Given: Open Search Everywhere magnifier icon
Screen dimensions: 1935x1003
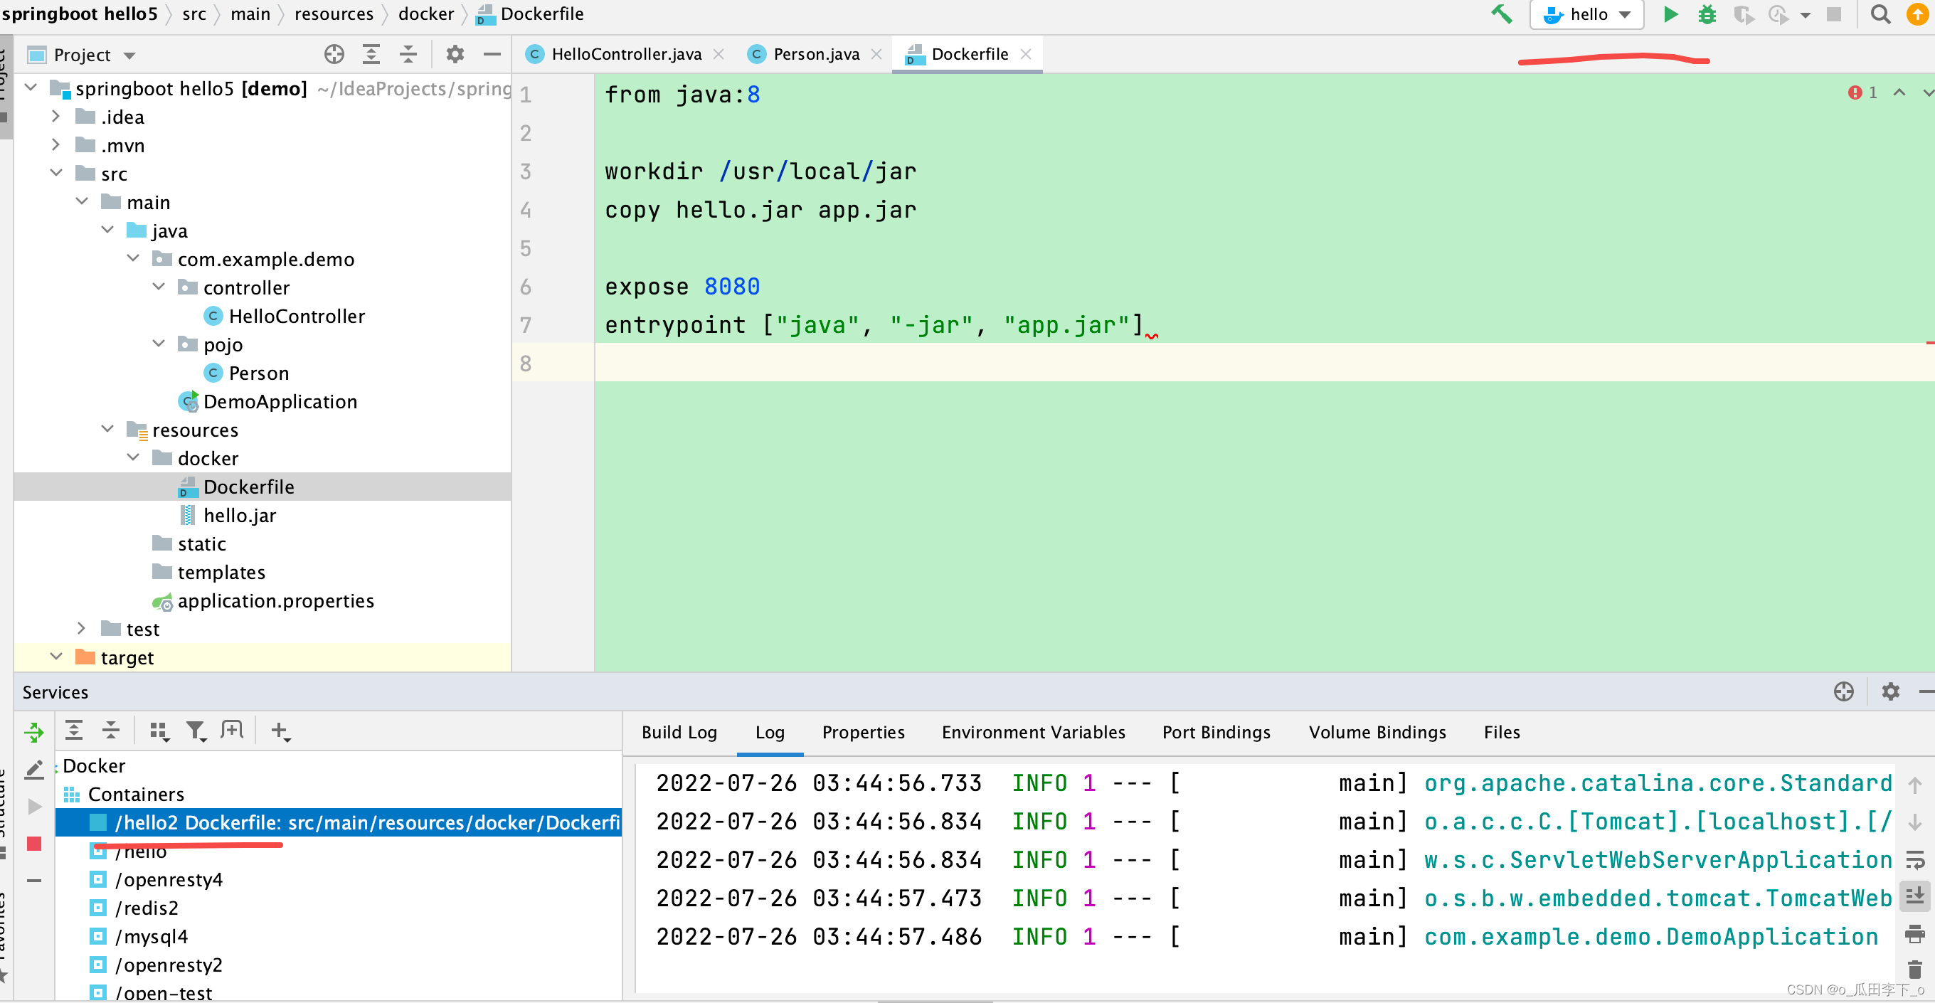Looking at the screenshot, I should coord(1880,15).
